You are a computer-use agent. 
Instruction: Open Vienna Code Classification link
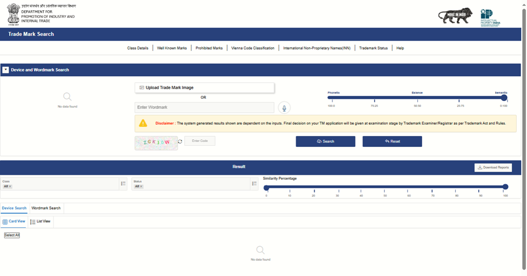pos(253,48)
